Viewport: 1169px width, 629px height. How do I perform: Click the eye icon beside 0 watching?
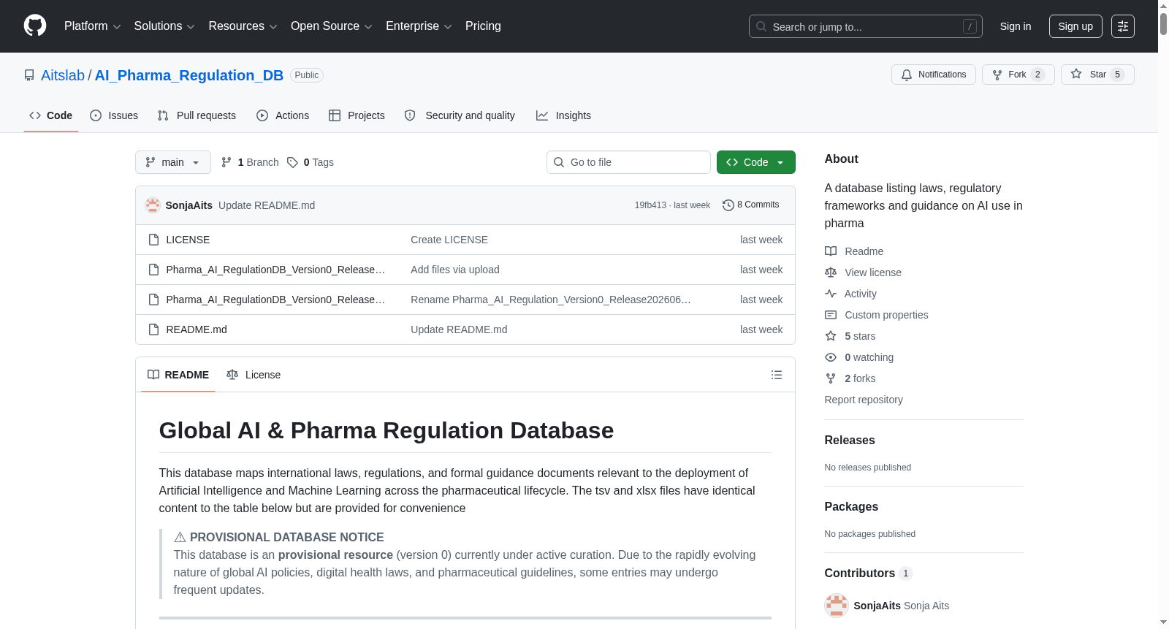(831, 357)
